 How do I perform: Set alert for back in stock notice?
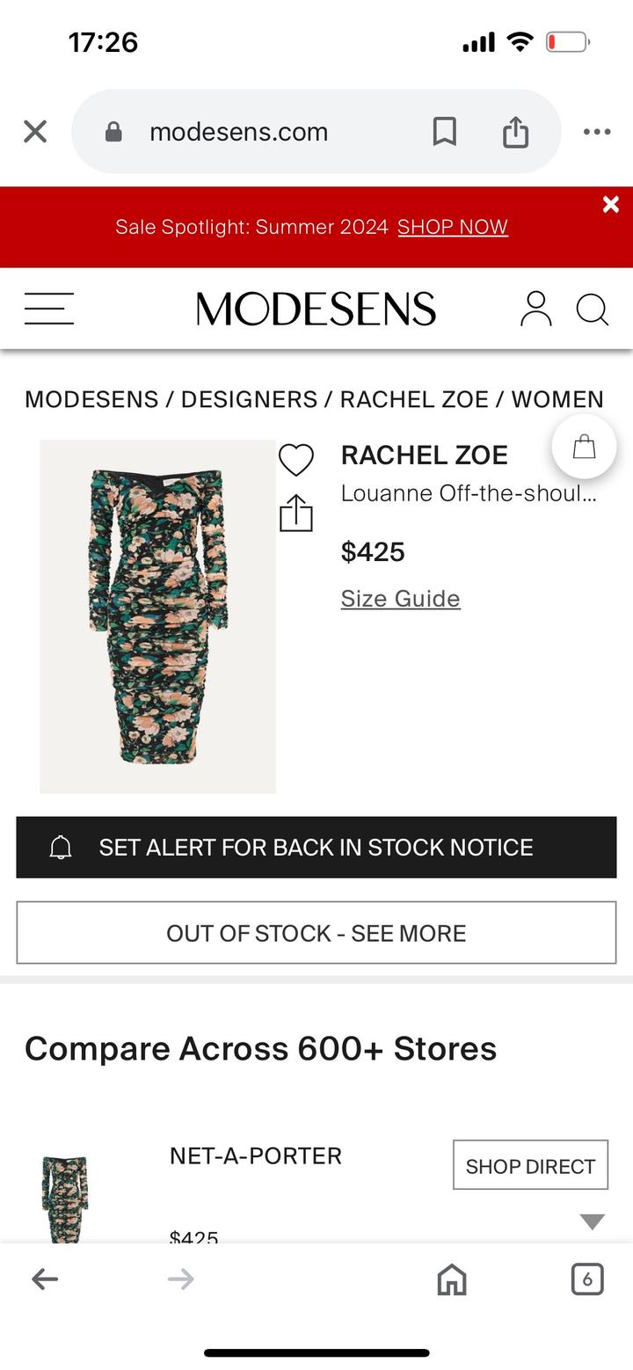[316, 848]
